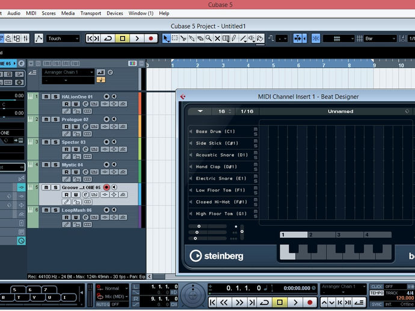The height and width of the screenshot is (311, 415).
Task: Click Beat Designer step resolution 1/16
Action: (x=247, y=111)
